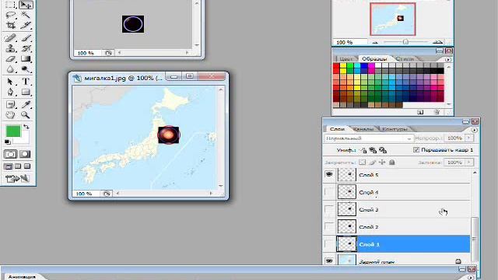Click the lock image pixels brush icon
The width and height of the screenshot is (498, 280).
coord(372,163)
